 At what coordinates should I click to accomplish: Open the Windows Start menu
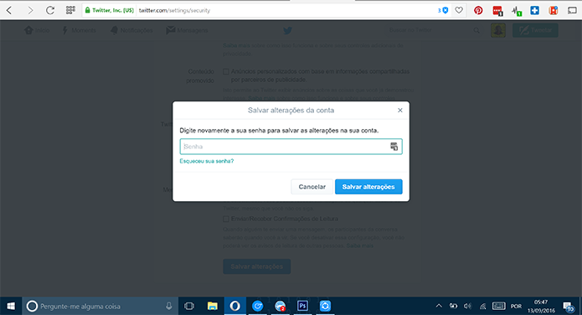click(11, 306)
